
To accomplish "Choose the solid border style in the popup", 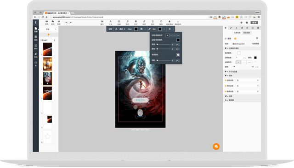I will coord(171,35).
